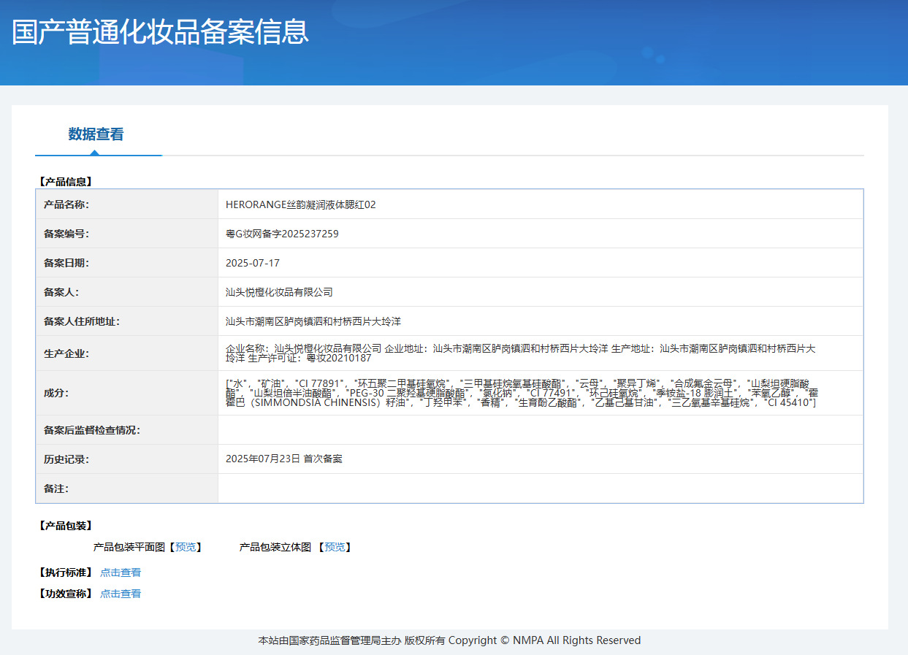Viewport: 908px width, 655px height.
Task: Select history record 2025年07月23日 首次备案
Action: 284,459
